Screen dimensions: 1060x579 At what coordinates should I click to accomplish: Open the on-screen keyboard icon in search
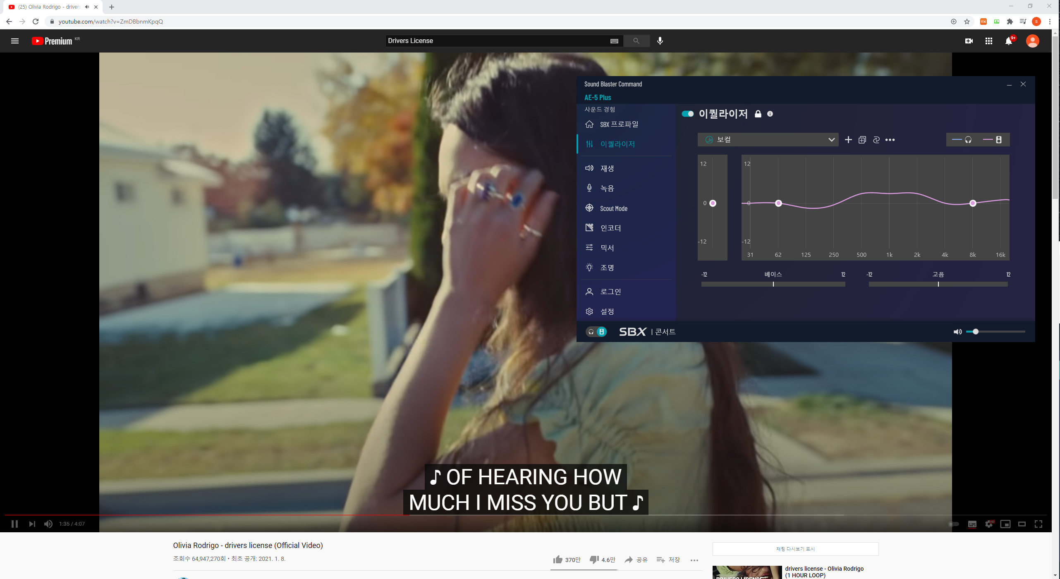(614, 41)
